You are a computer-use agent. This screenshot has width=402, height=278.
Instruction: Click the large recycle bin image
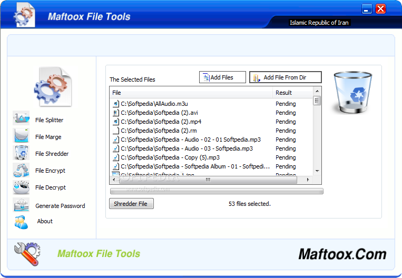352,93
